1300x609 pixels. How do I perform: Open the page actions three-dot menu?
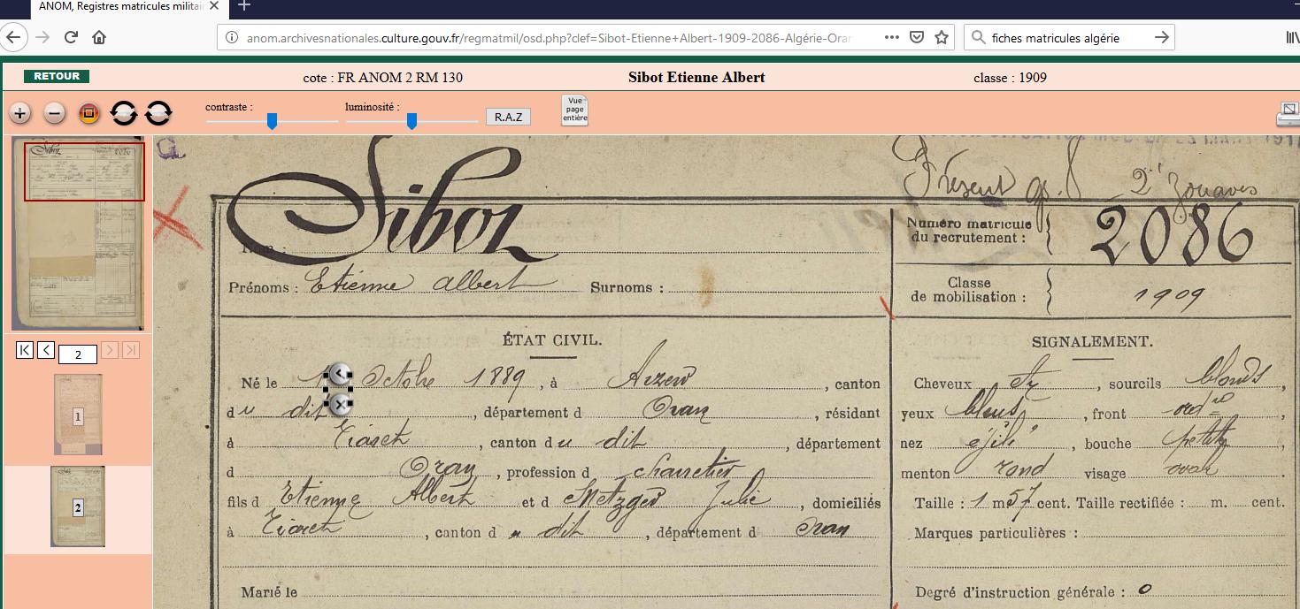(x=892, y=37)
